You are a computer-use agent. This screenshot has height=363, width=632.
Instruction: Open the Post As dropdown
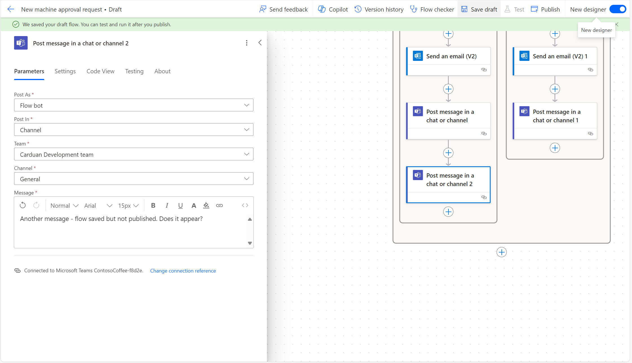click(x=134, y=105)
